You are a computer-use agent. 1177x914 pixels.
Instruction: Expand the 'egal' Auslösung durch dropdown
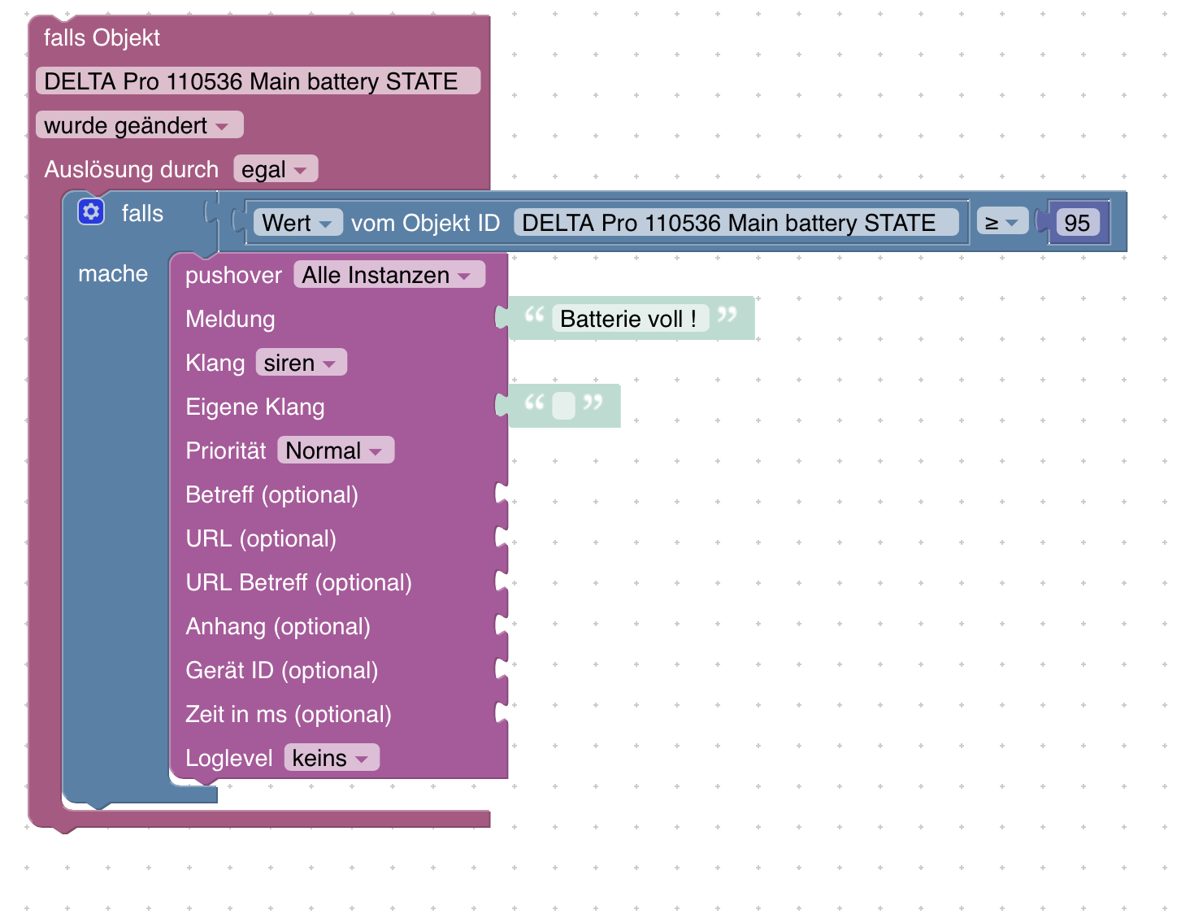pos(275,169)
